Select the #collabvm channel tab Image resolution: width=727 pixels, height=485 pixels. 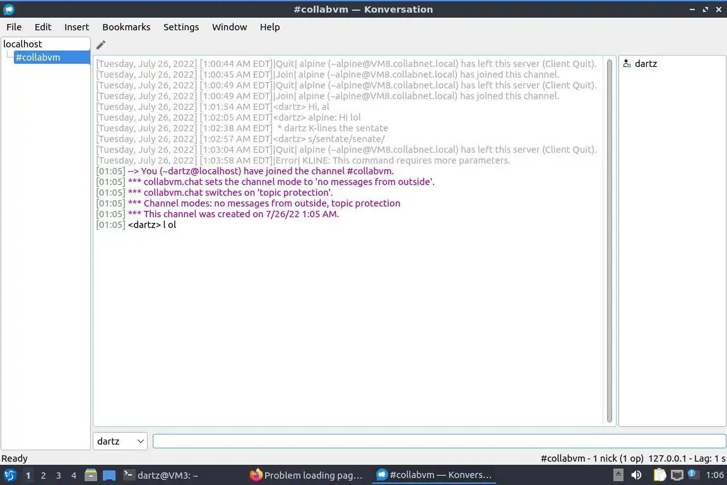[x=52, y=57]
